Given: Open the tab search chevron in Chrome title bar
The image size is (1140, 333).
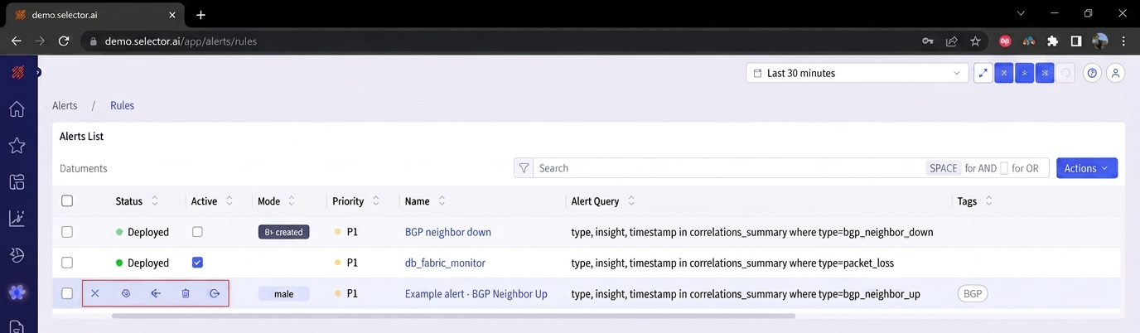Looking at the screenshot, I should [x=1021, y=13].
